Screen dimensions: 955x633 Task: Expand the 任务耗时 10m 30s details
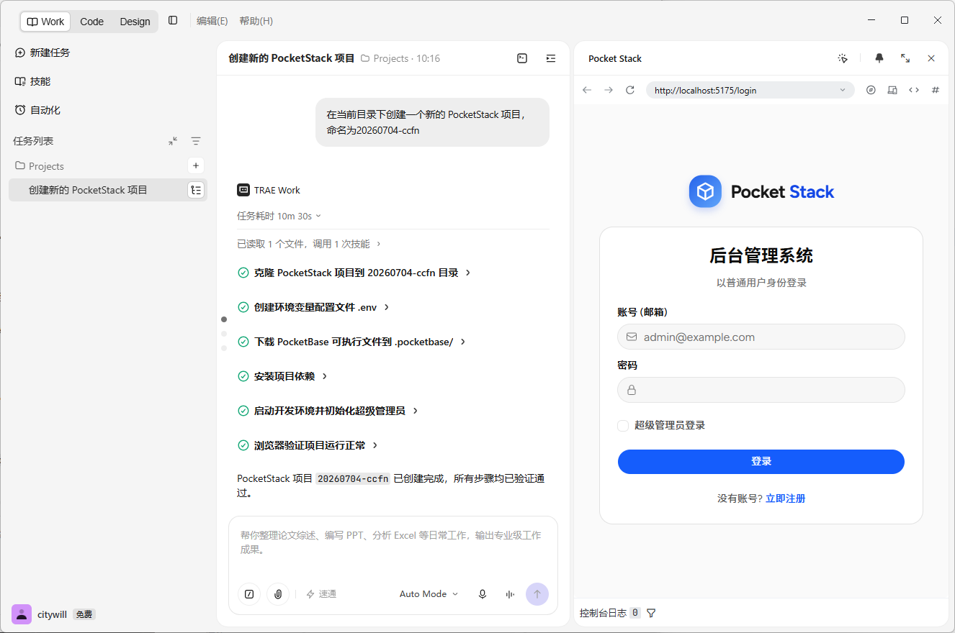[x=279, y=216]
